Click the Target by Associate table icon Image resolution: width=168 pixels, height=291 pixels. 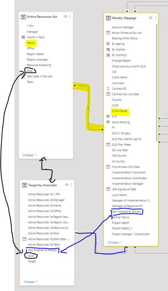(x=25, y=185)
